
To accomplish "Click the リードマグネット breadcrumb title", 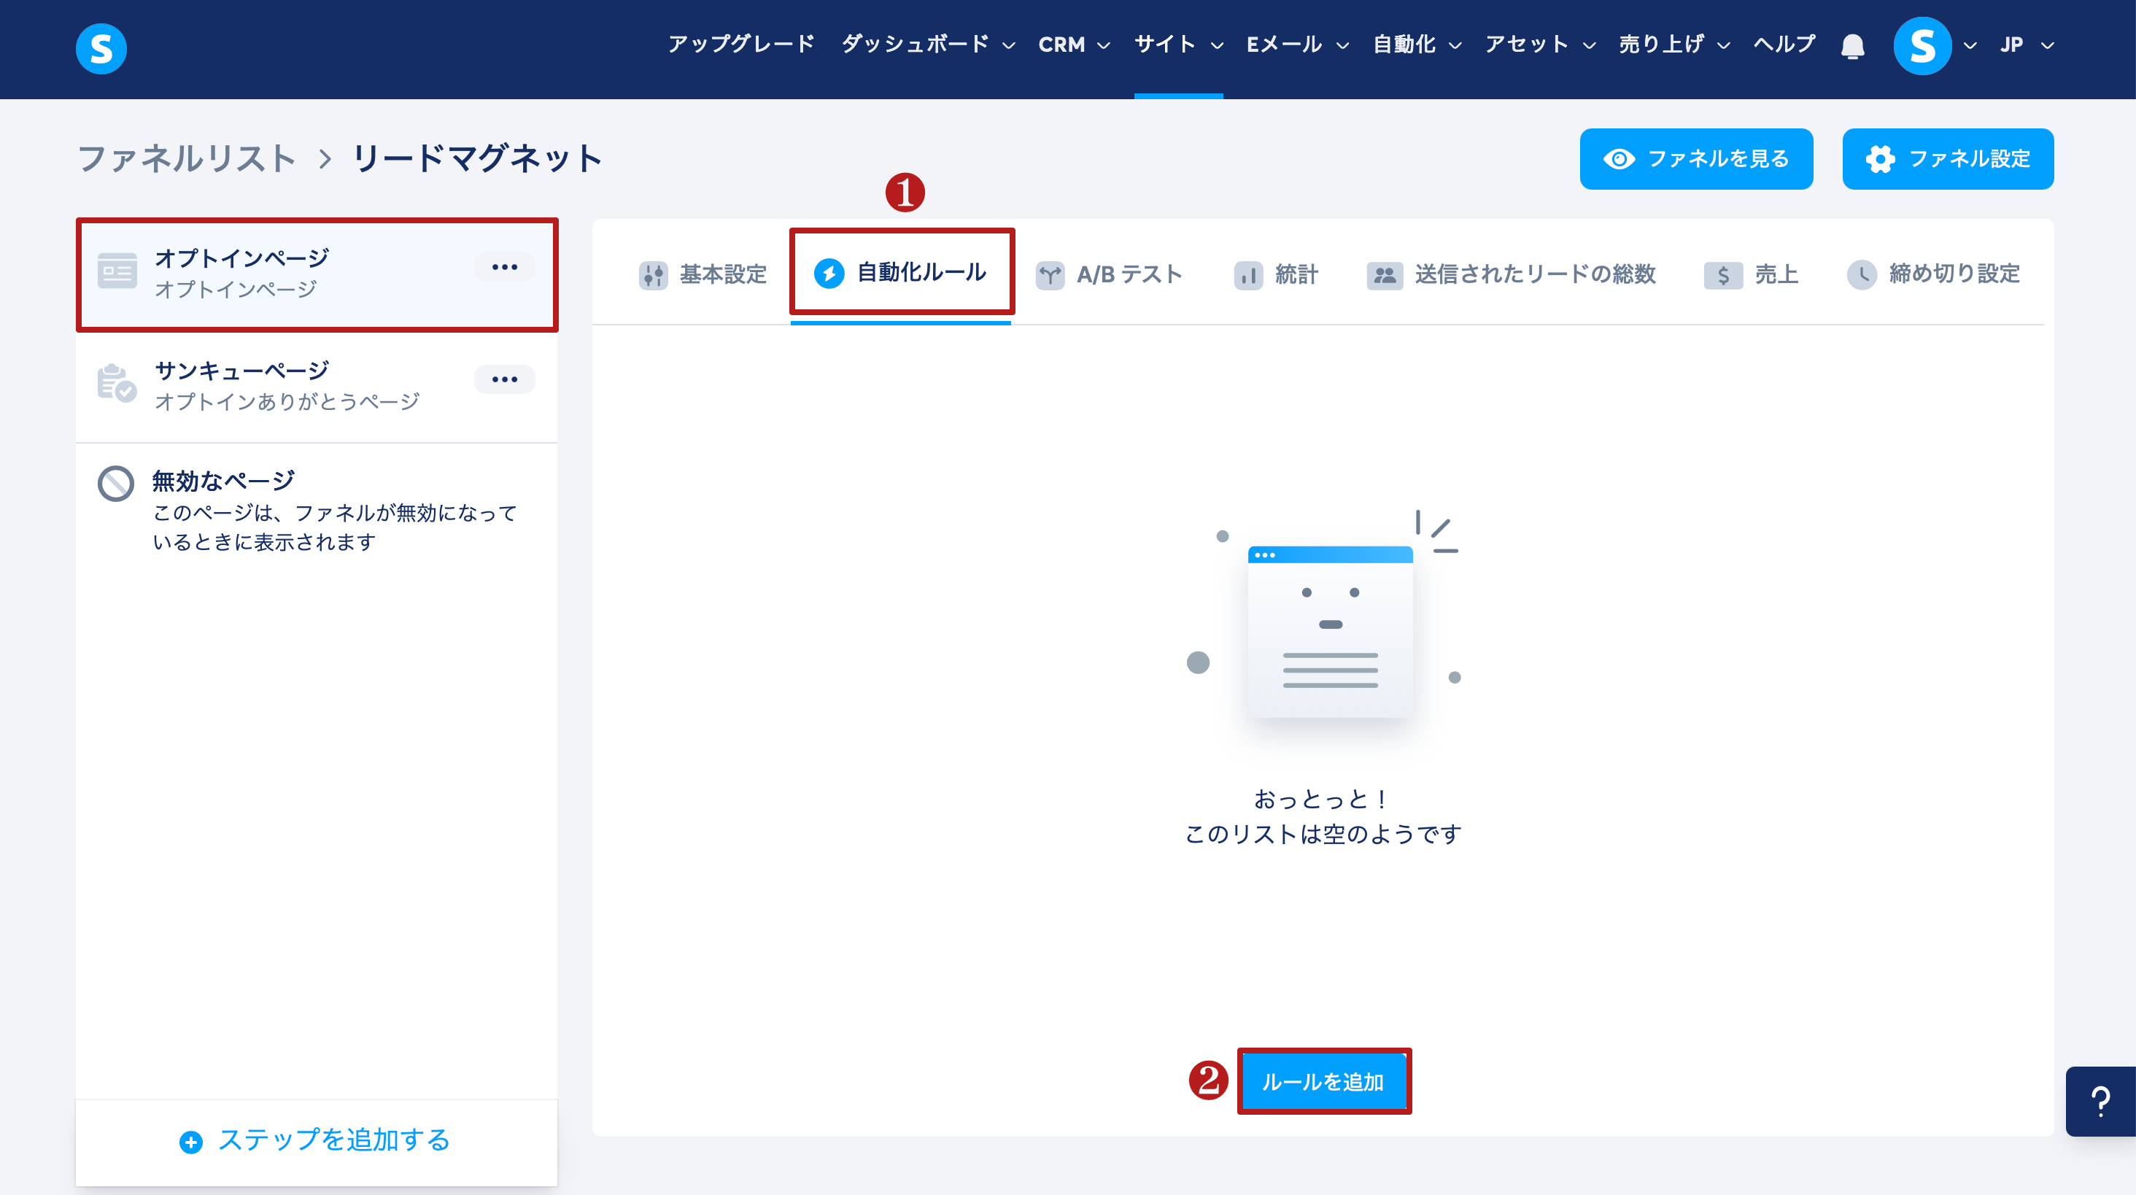I will [x=479, y=158].
